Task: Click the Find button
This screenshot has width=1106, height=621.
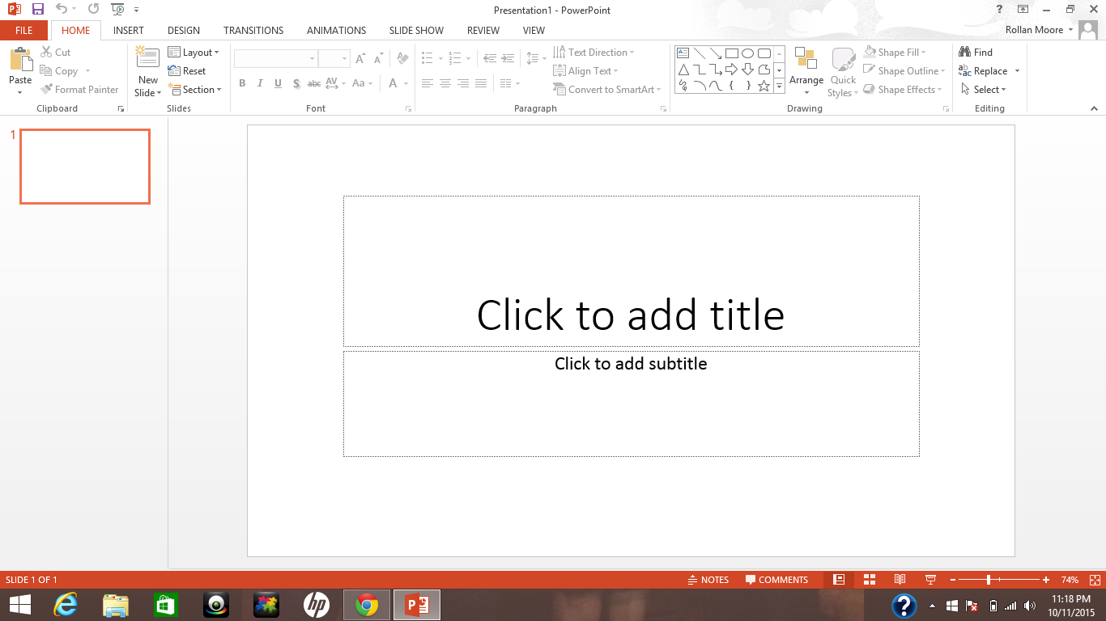Action: click(976, 53)
